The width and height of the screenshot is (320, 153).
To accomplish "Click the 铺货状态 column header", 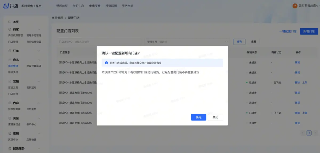I will point(252,52).
